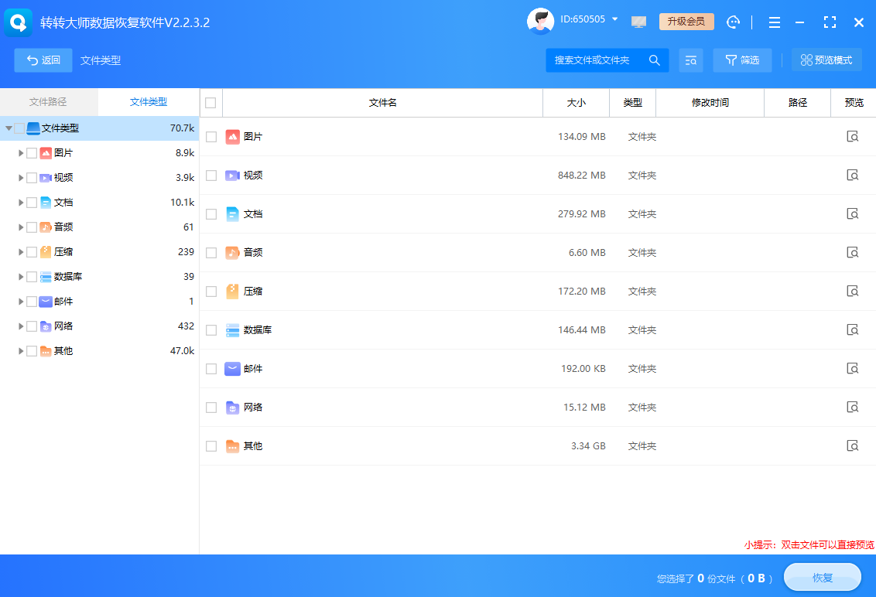This screenshot has width=876, height=597.
Task: Expand the 音频 tree node
Action: (x=21, y=227)
